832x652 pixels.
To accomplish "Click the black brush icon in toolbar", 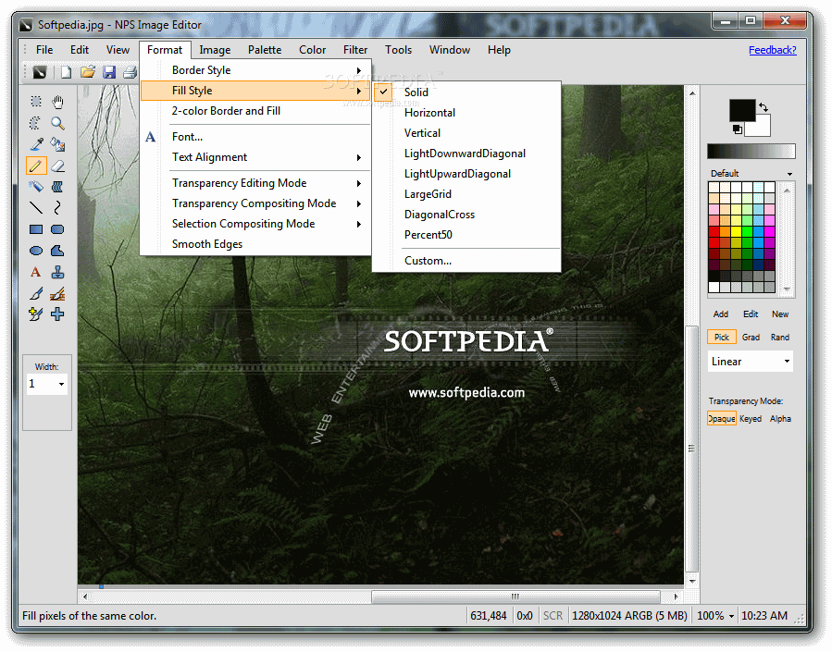I will point(39,71).
